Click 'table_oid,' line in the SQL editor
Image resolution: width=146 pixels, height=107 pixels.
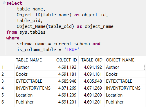tap(30, 21)
